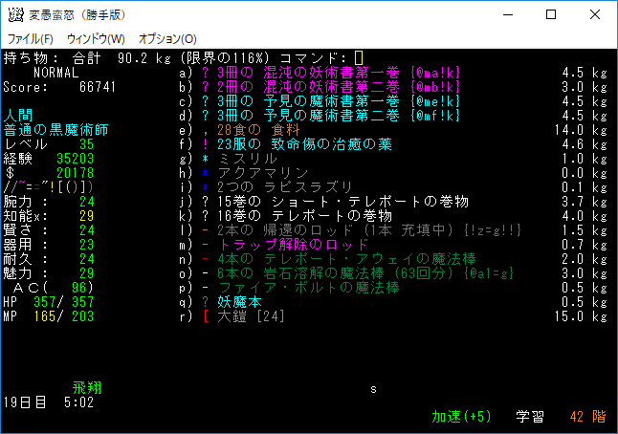618x434 pixels.
Task: Open the ファイル(F) menu
Action: point(30,39)
